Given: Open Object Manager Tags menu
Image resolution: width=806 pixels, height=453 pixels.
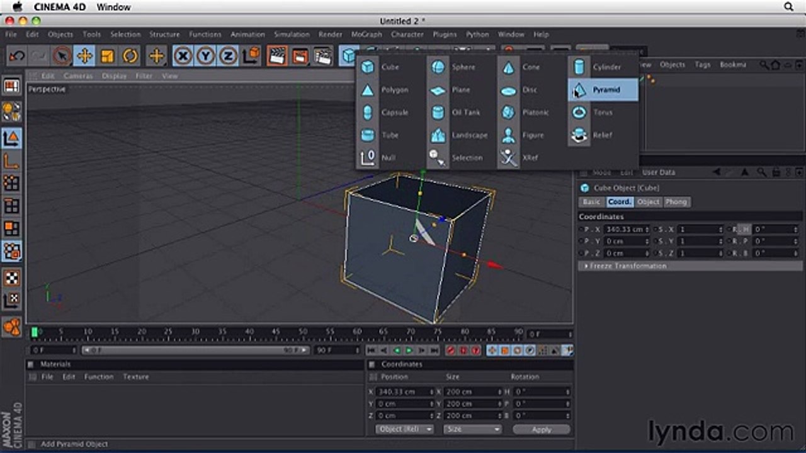Looking at the screenshot, I should [702, 65].
